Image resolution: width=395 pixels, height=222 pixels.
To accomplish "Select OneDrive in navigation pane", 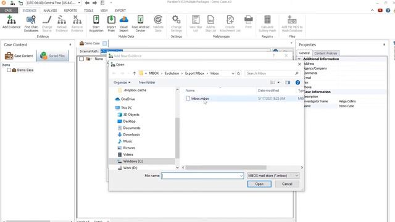I will (x=128, y=99).
